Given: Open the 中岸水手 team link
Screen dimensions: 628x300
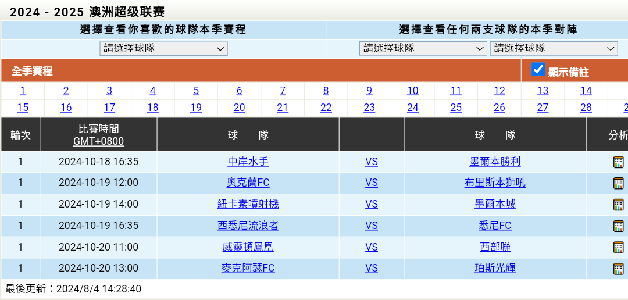Looking at the screenshot, I should tap(248, 162).
